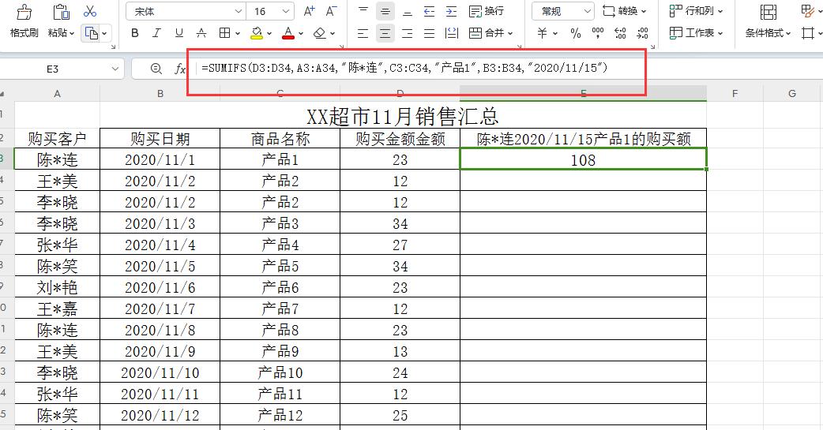Select column A header
Viewport: 823px width, 430px height.
pos(57,93)
